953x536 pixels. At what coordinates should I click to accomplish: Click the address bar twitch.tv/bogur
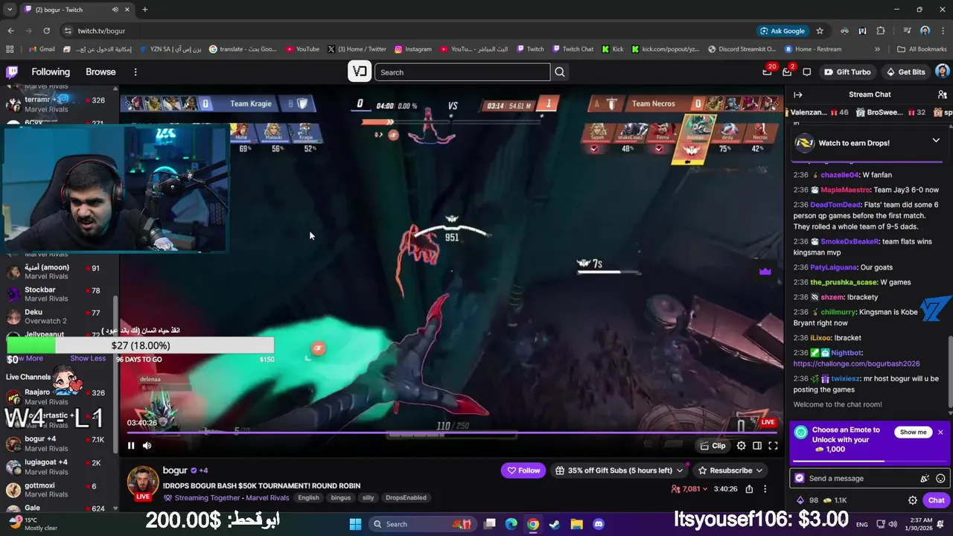pos(101,31)
